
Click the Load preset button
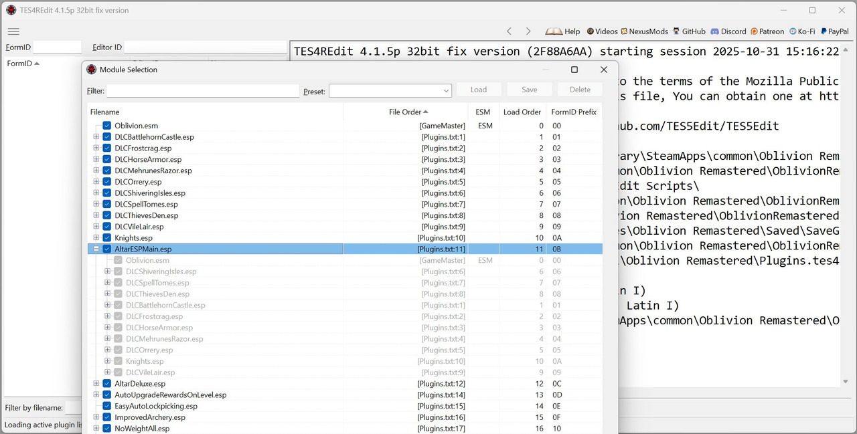(x=479, y=90)
